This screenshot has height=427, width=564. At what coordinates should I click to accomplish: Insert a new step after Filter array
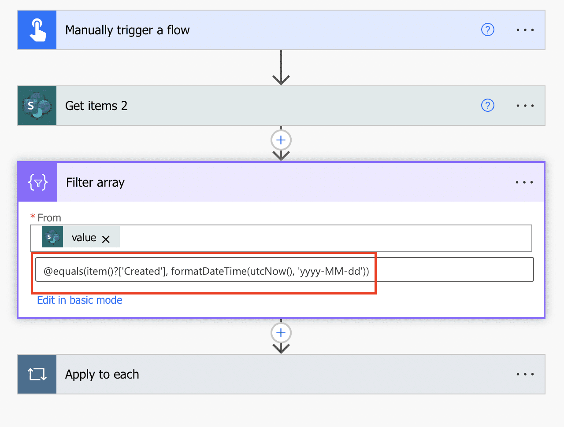click(281, 333)
